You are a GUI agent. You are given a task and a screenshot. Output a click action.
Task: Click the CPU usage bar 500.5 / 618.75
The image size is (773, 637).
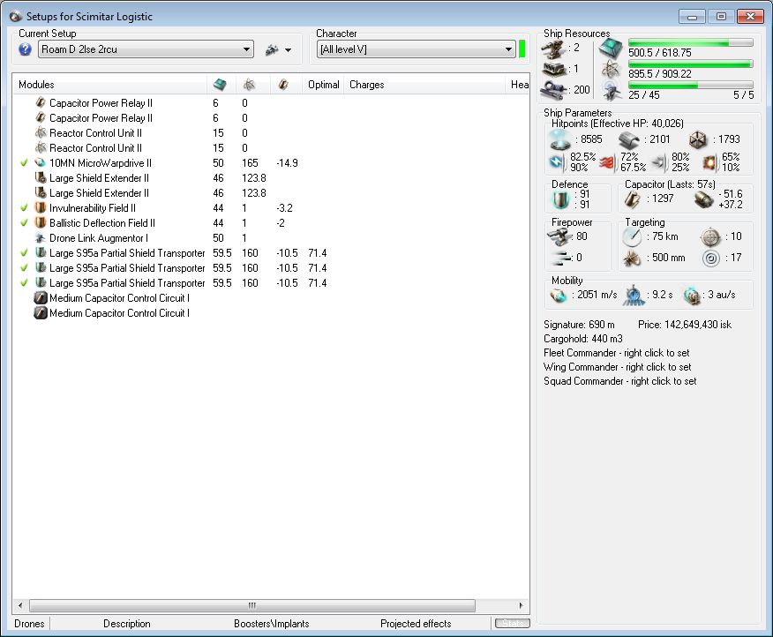(691, 43)
